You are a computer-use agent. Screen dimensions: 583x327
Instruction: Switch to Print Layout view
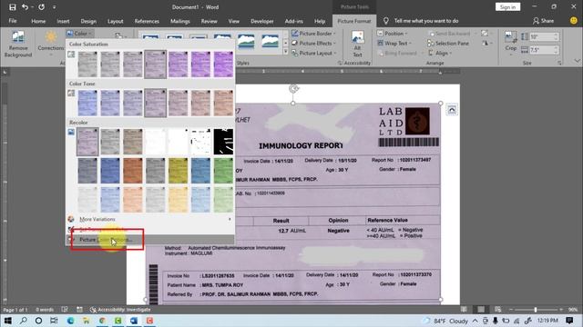[x=481, y=309]
